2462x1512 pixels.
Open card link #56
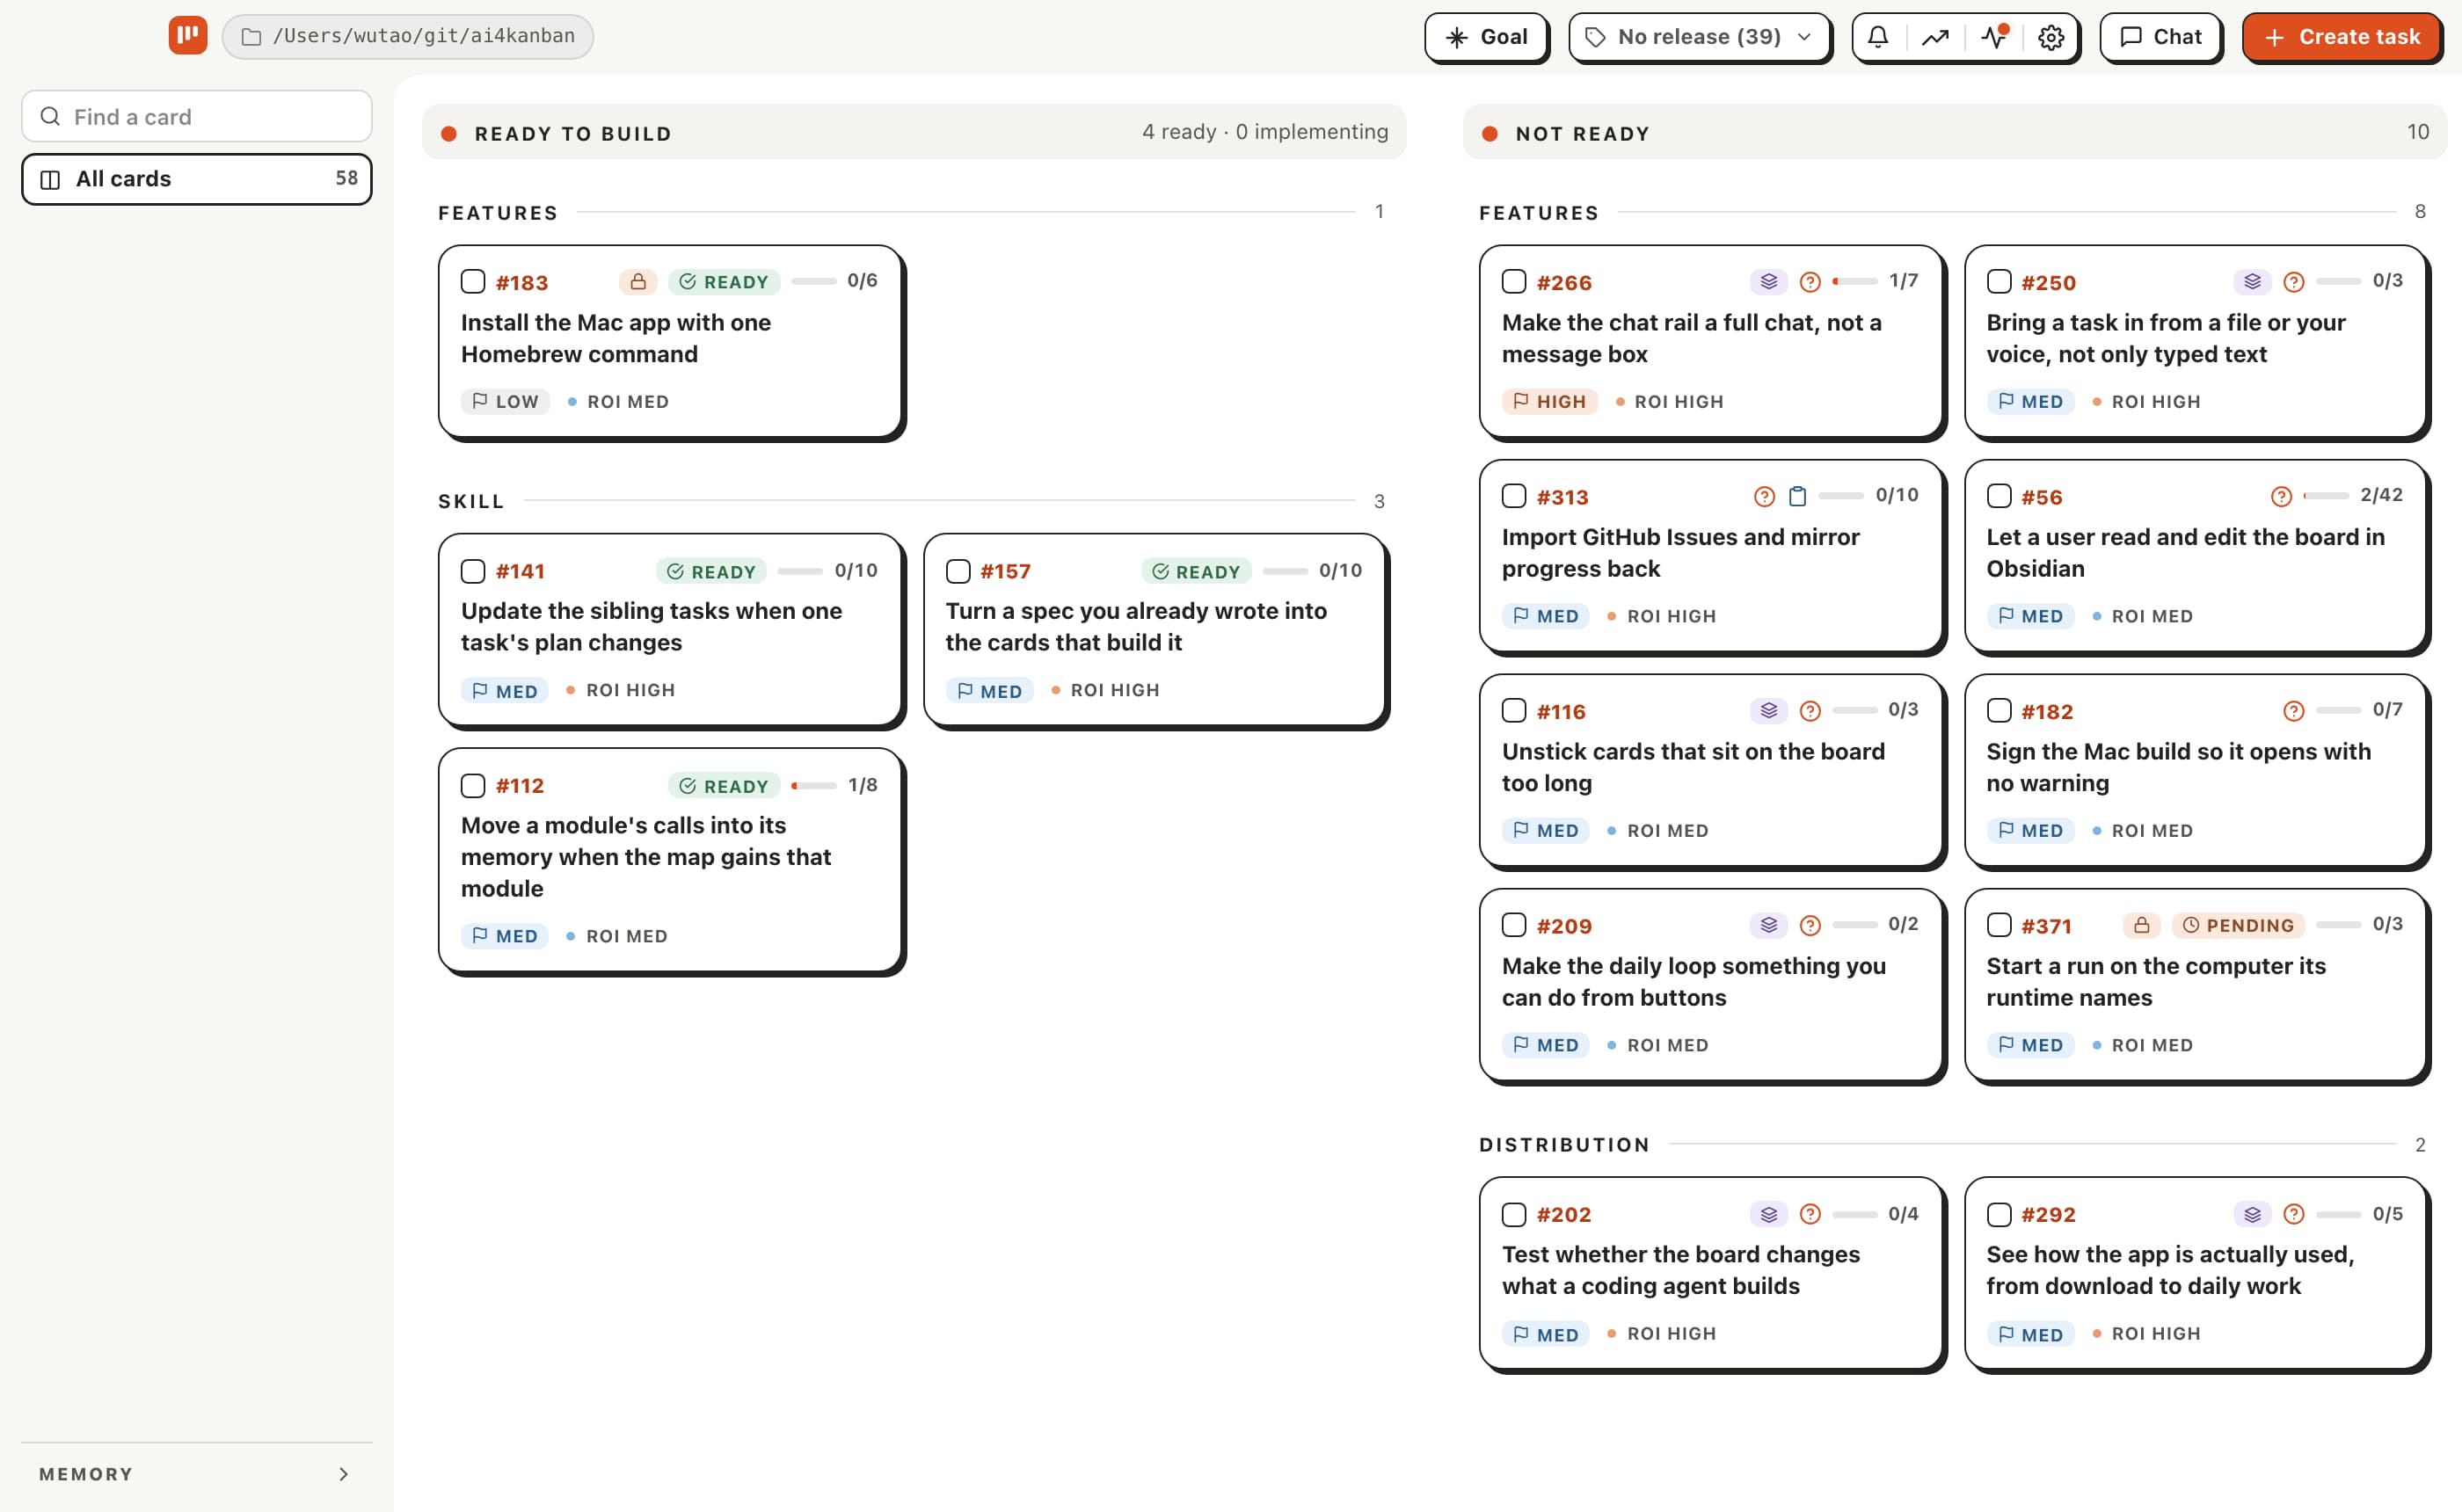pos(2041,497)
